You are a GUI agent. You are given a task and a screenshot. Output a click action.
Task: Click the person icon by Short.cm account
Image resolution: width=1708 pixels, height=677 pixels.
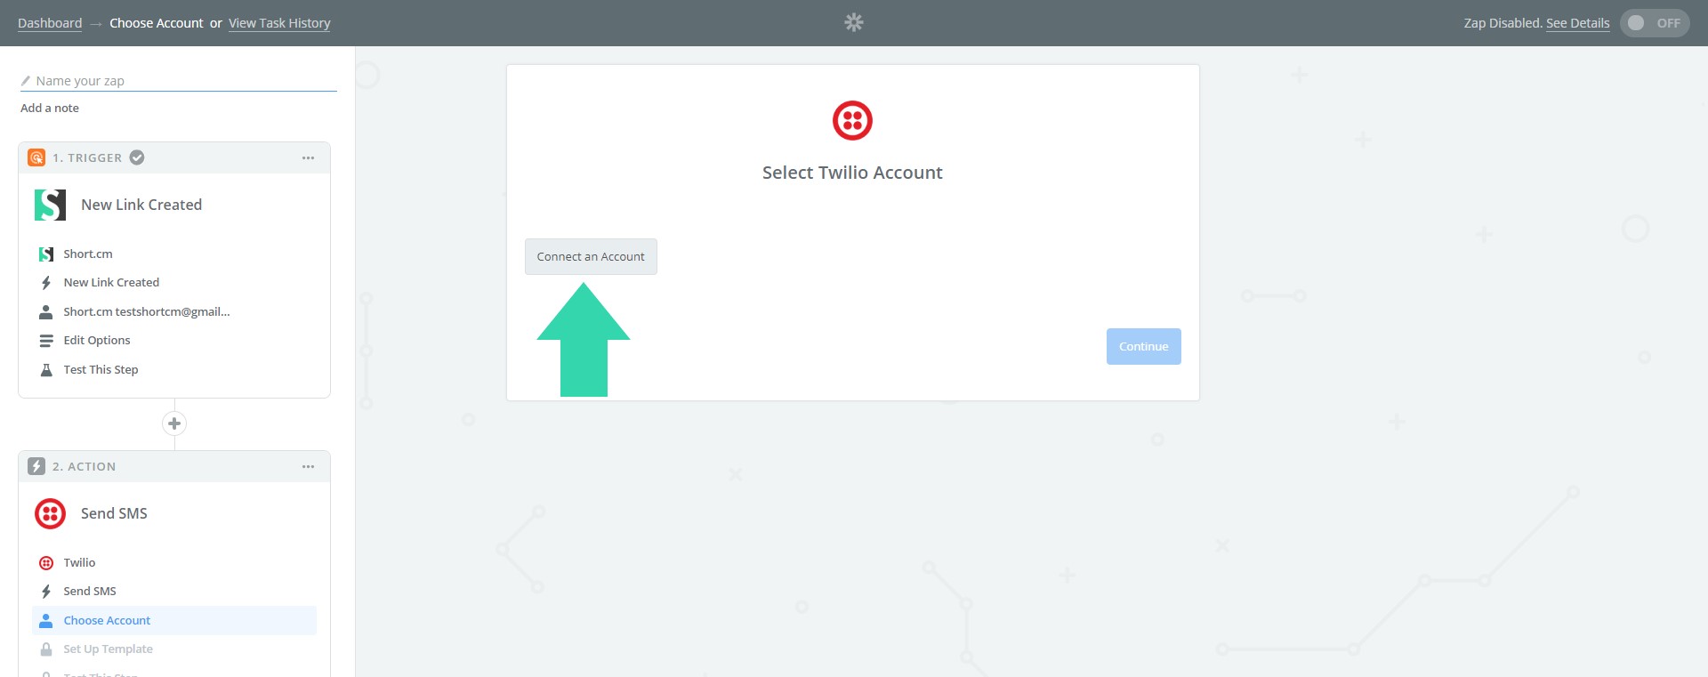click(46, 312)
